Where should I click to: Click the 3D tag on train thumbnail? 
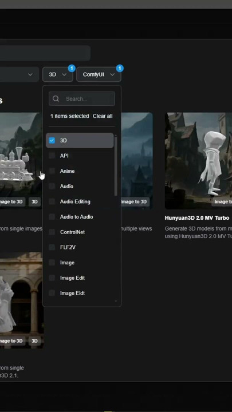click(35, 202)
